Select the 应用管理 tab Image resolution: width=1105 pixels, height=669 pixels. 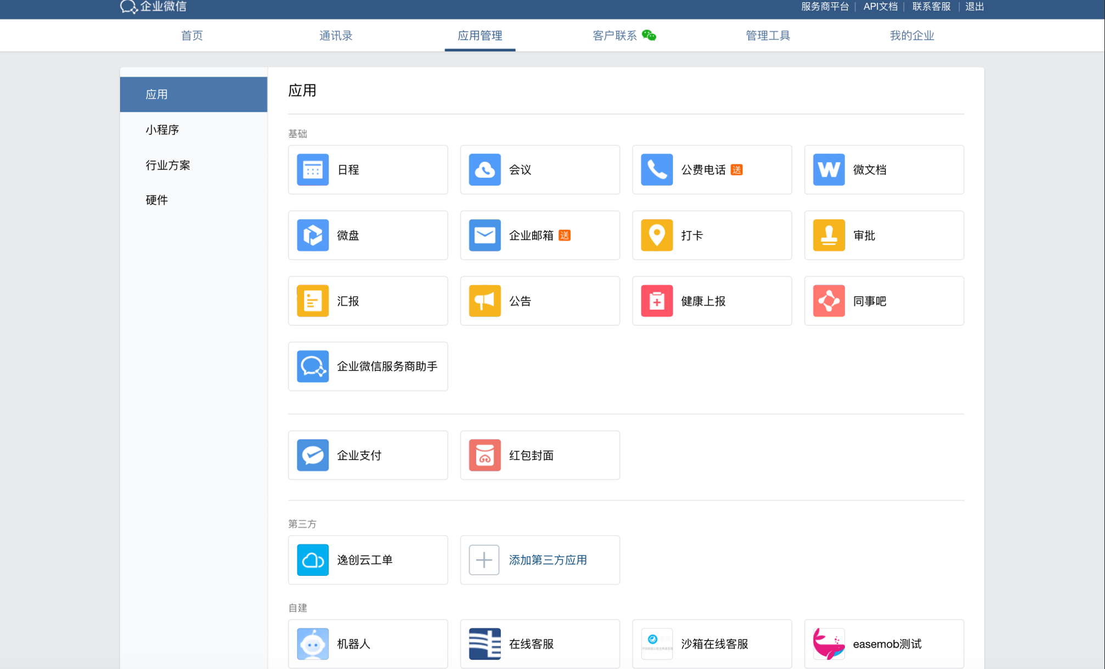tap(480, 36)
